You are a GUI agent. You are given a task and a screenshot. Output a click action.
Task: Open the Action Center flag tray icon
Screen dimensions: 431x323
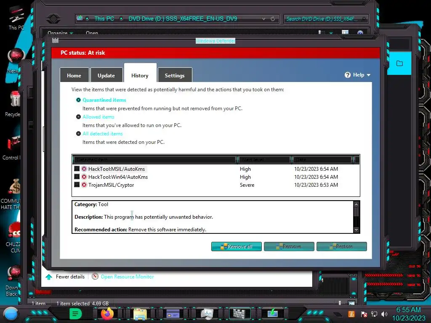tap(364, 314)
